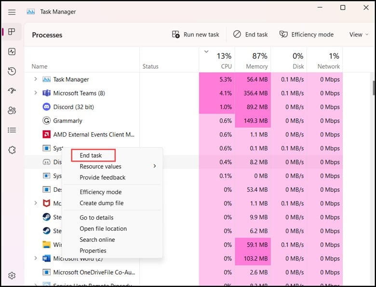Open the Processes sidebar tab

click(12, 32)
